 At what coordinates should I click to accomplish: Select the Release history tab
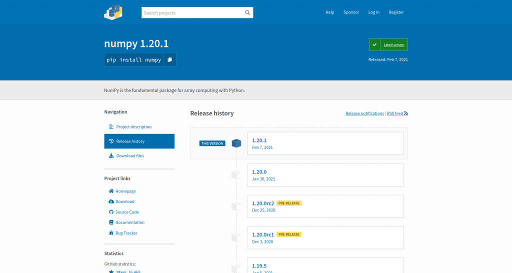click(130, 141)
